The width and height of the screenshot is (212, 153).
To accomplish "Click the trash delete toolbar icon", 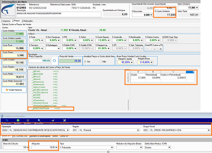I will (x=28, y=120).
